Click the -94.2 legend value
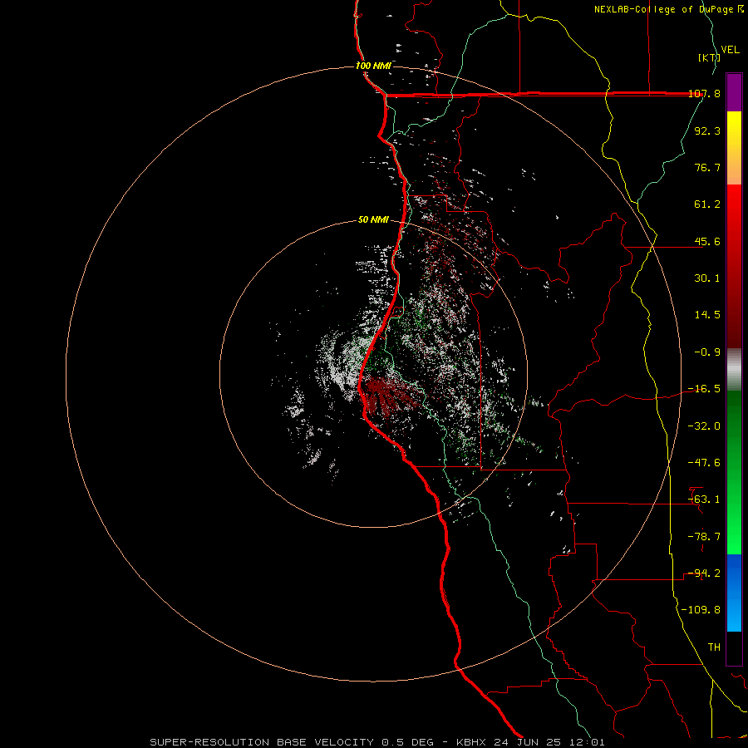 pyautogui.click(x=704, y=573)
